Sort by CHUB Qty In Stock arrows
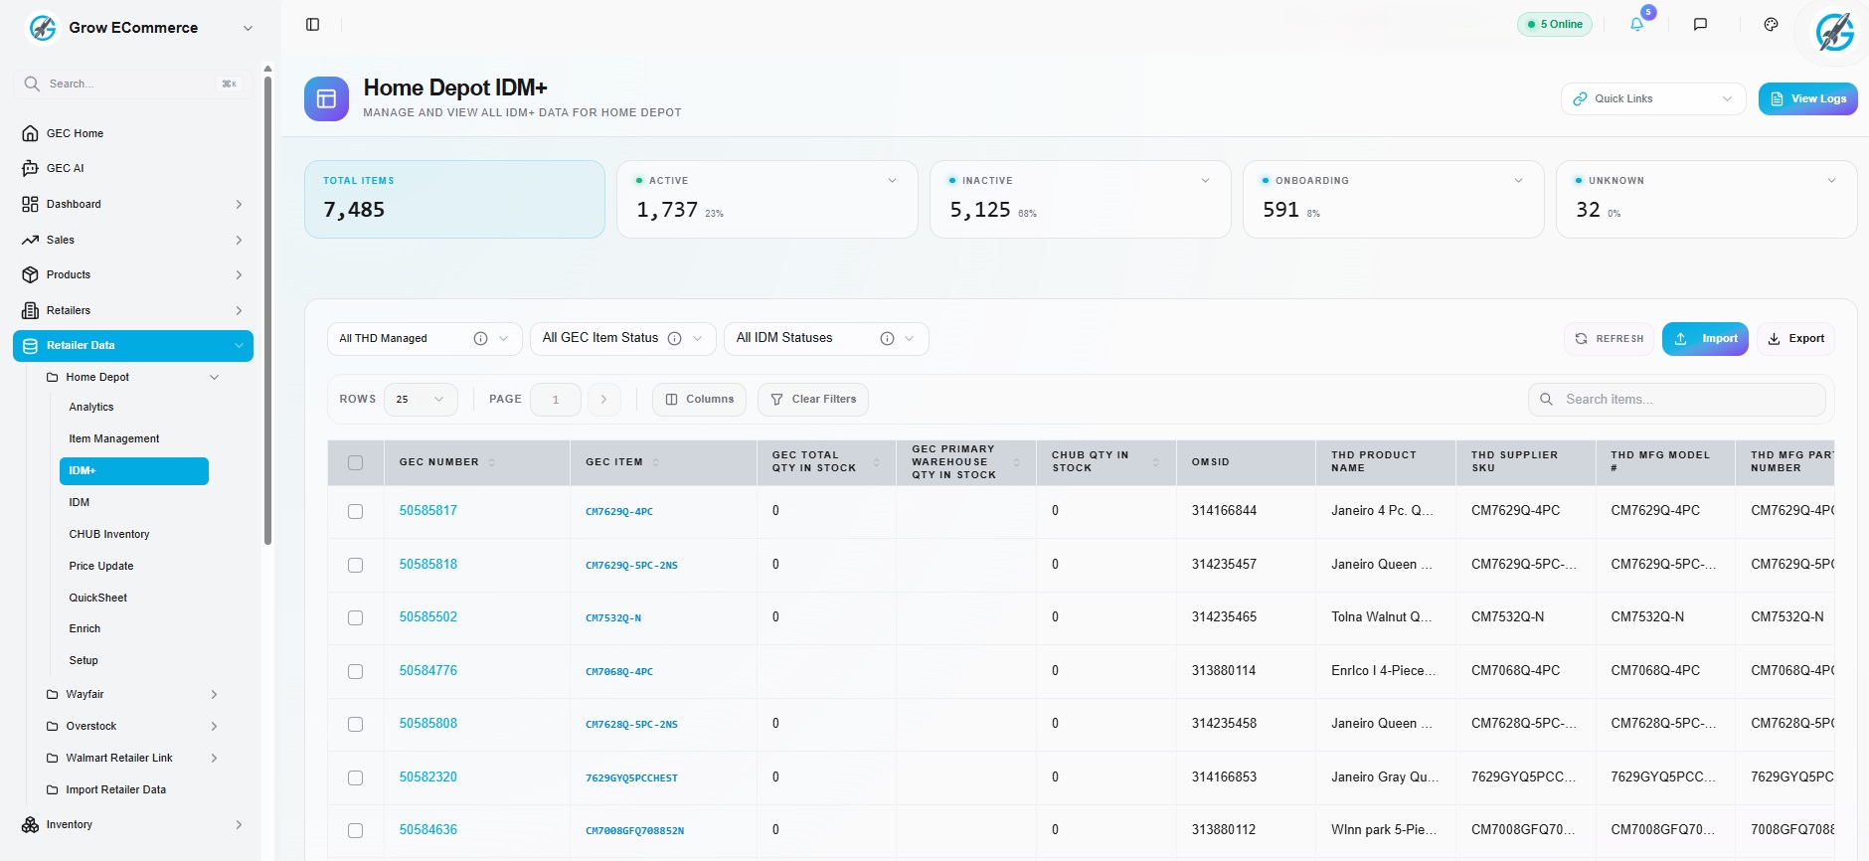 1156,462
